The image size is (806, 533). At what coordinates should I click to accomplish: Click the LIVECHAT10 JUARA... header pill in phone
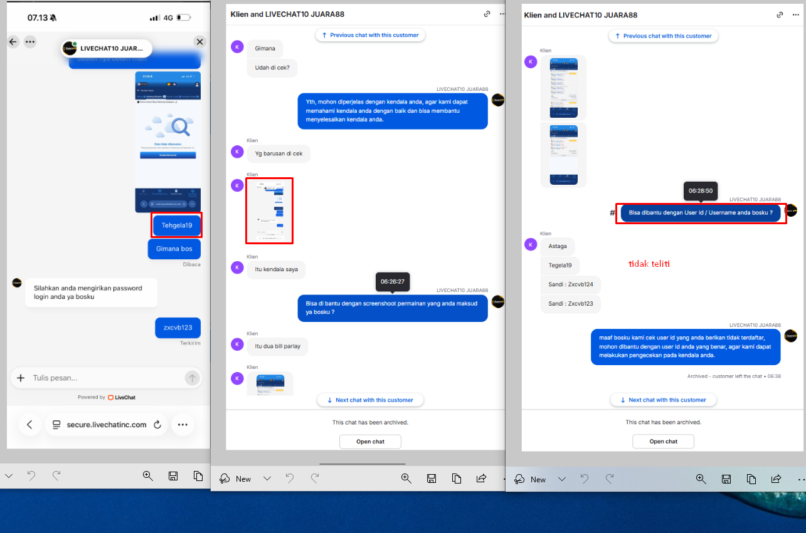coord(107,48)
